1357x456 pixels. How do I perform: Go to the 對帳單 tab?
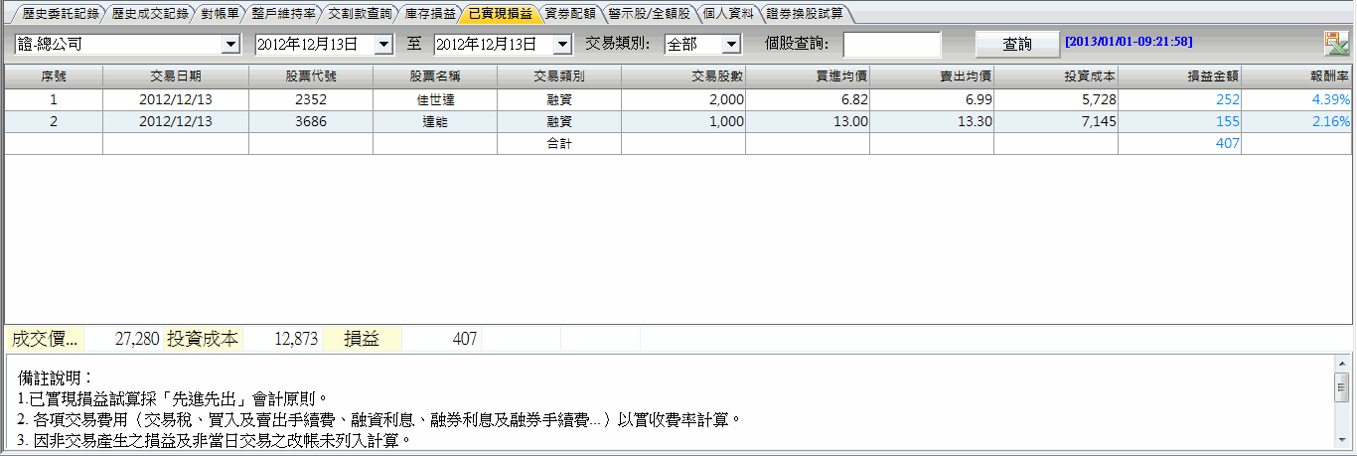point(219,15)
